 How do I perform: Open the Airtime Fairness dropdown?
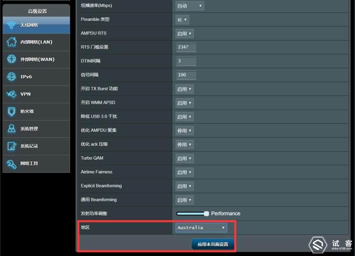(185, 172)
